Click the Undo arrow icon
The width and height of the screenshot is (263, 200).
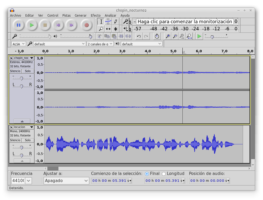click(x=139, y=36)
